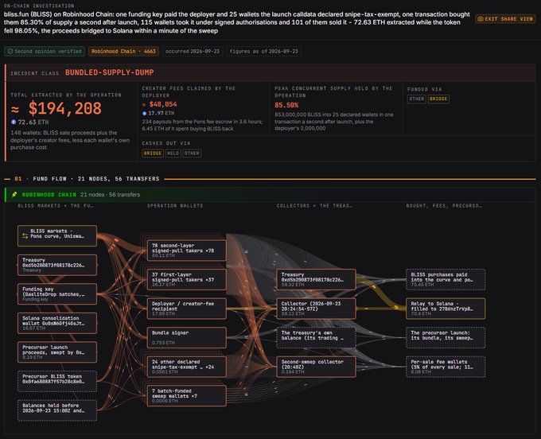The width and height of the screenshot is (541, 439).
Task: Select the Bundle signer node
Action: pyautogui.click(x=187, y=338)
